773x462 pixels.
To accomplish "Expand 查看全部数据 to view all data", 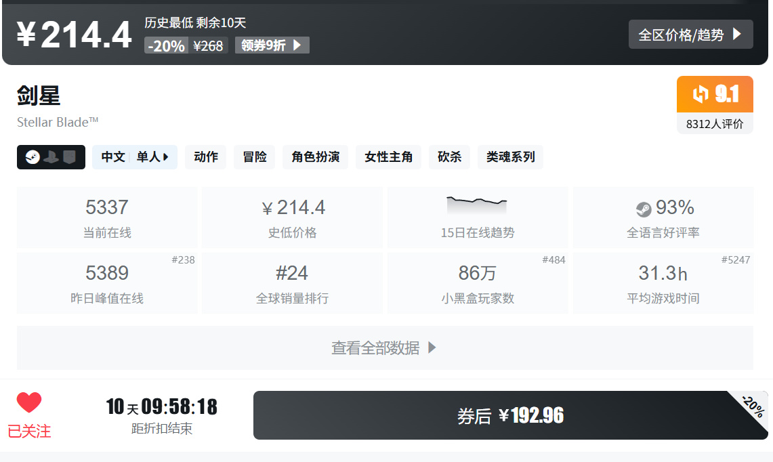I will tap(385, 348).
